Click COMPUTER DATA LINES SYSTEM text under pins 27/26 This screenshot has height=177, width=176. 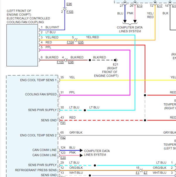point(130,29)
